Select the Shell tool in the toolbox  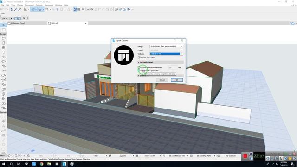pos(3,80)
